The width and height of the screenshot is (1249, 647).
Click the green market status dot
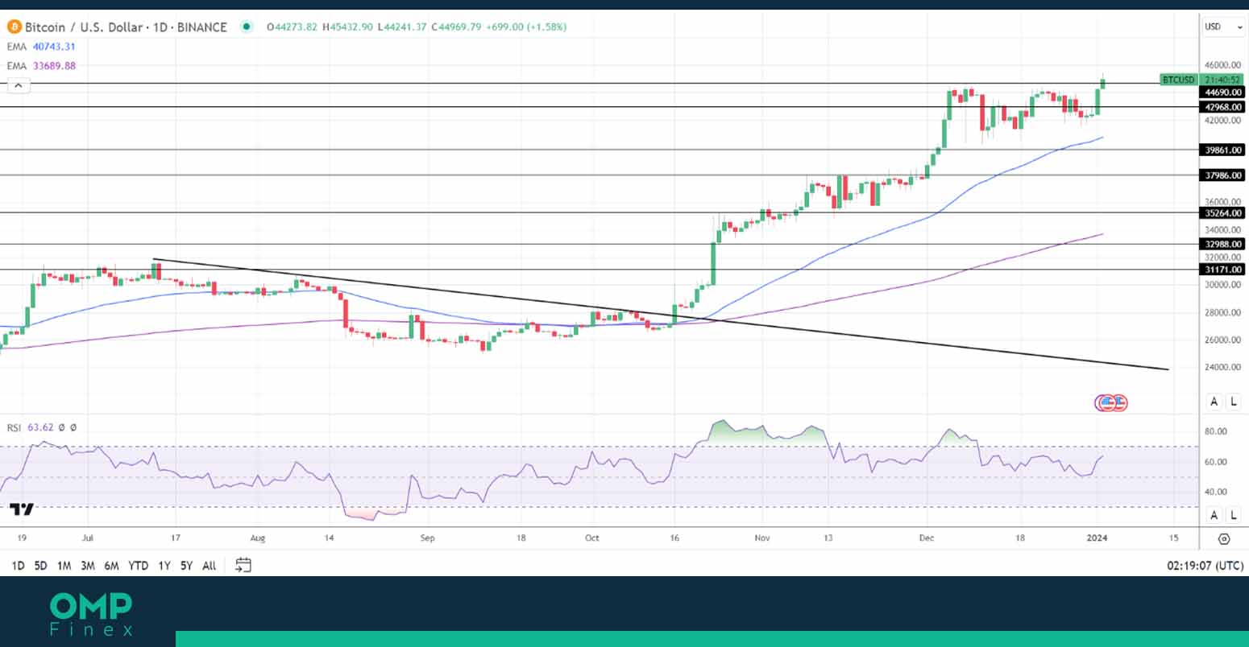click(x=247, y=27)
